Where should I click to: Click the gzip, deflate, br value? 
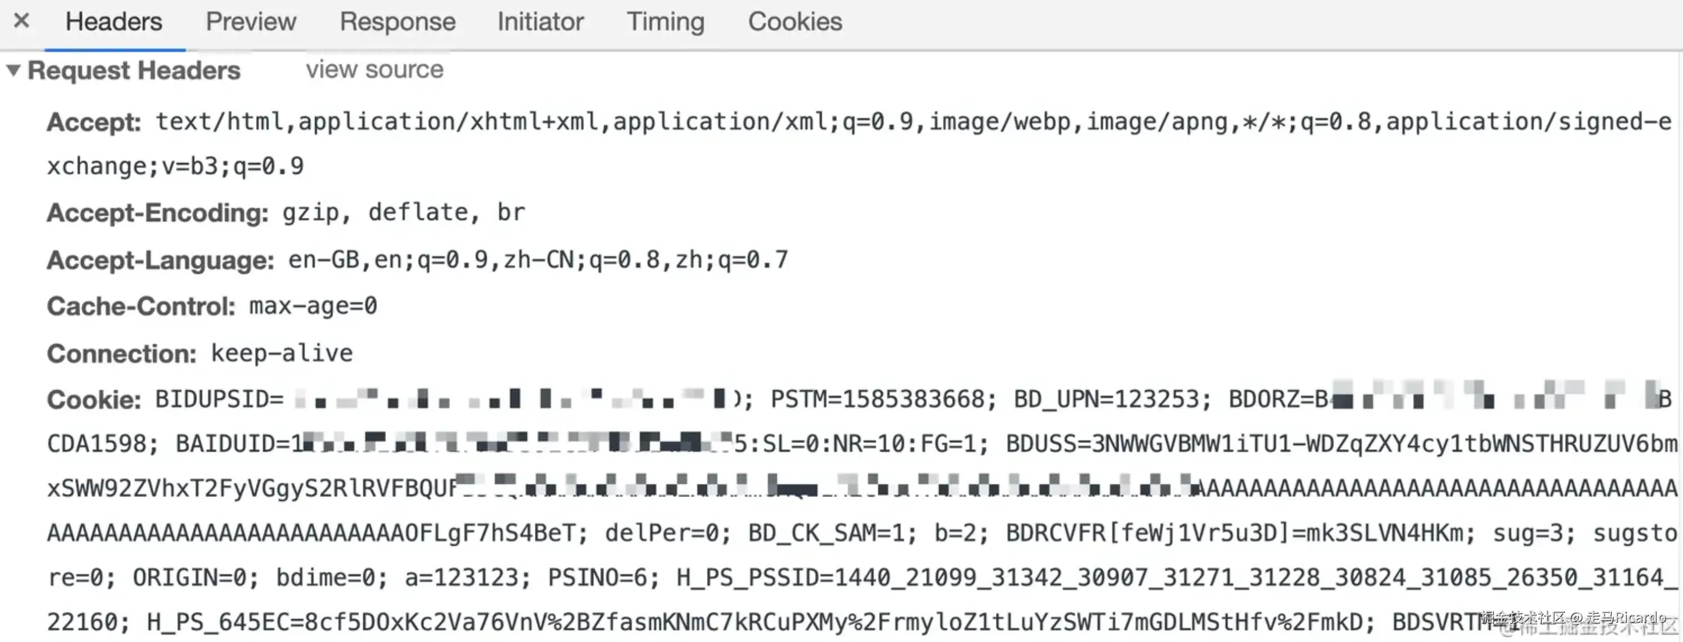click(404, 213)
